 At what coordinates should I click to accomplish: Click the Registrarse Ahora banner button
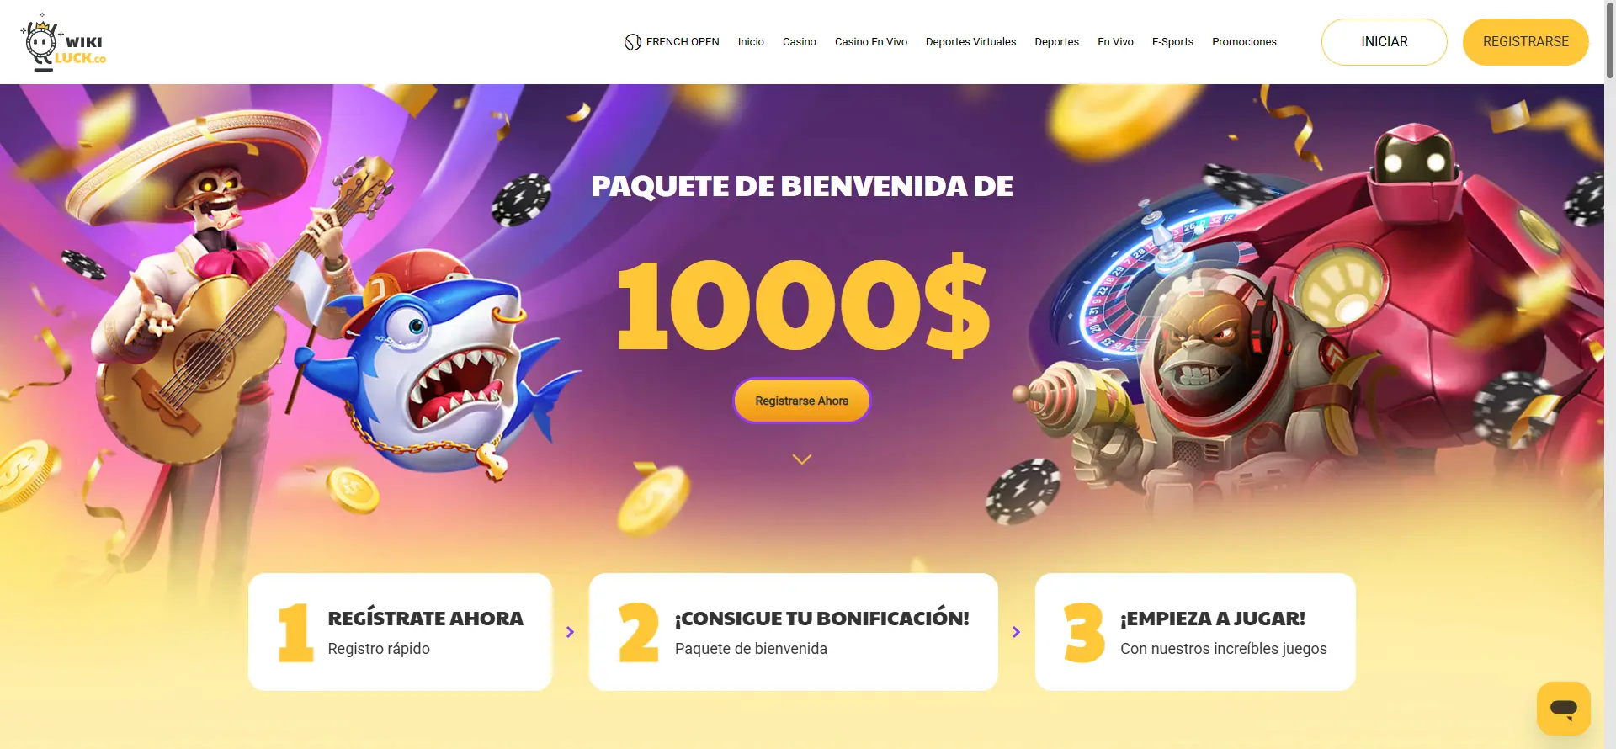click(x=801, y=401)
